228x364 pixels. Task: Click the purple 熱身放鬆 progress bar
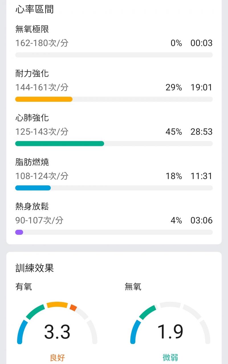(x=19, y=232)
